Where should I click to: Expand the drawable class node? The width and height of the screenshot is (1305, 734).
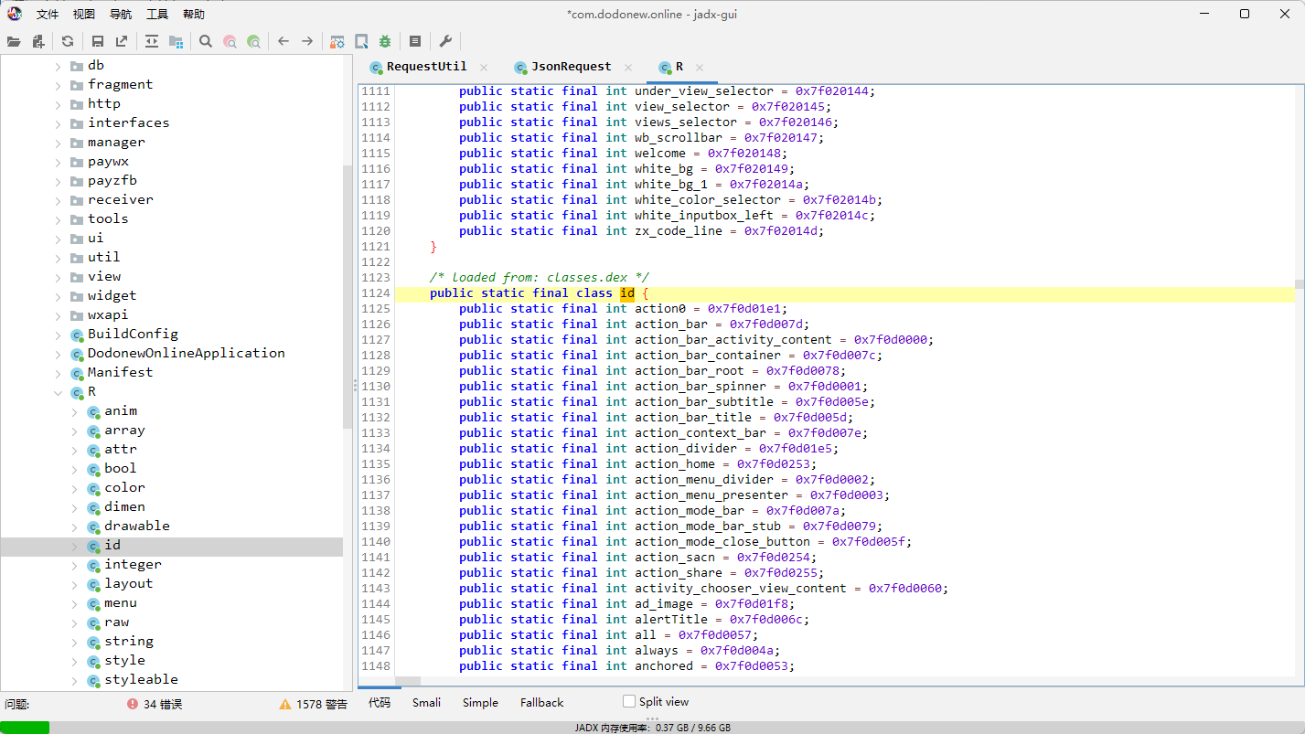[75, 527]
